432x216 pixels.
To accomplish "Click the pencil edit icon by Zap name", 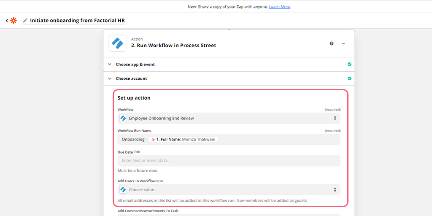I will tap(25, 20).
